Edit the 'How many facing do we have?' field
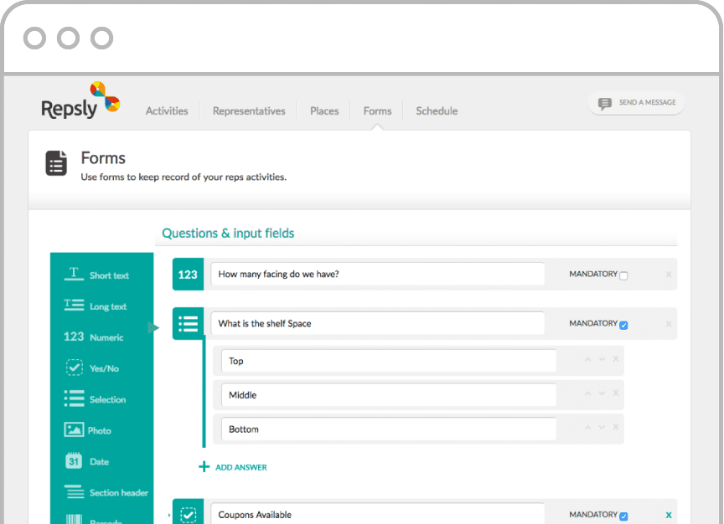 pos(378,275)
